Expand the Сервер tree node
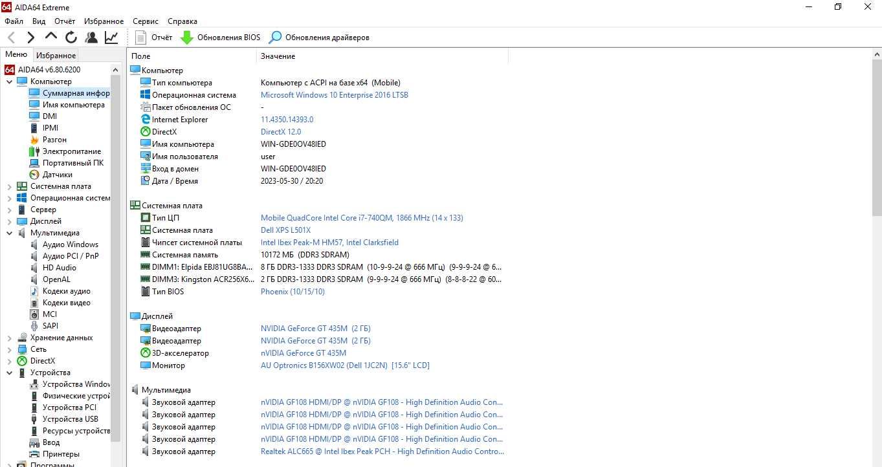The image size is (882, 467). [x=9, y=209]
